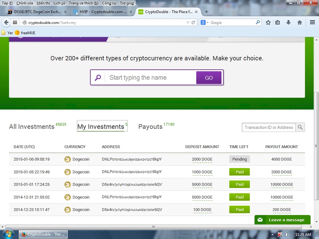This screenshot has width=319, height=239.
Task: Close the DOGE/BTC DogeCoin Exchange tab
Action: pos(65,12)
